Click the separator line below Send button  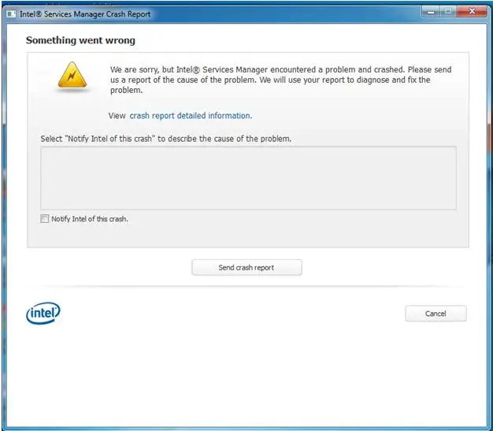click(246, 287)
